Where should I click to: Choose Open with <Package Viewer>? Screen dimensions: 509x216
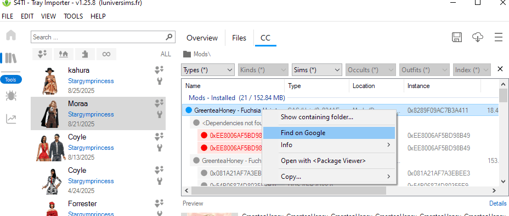(x=329, y=161)
